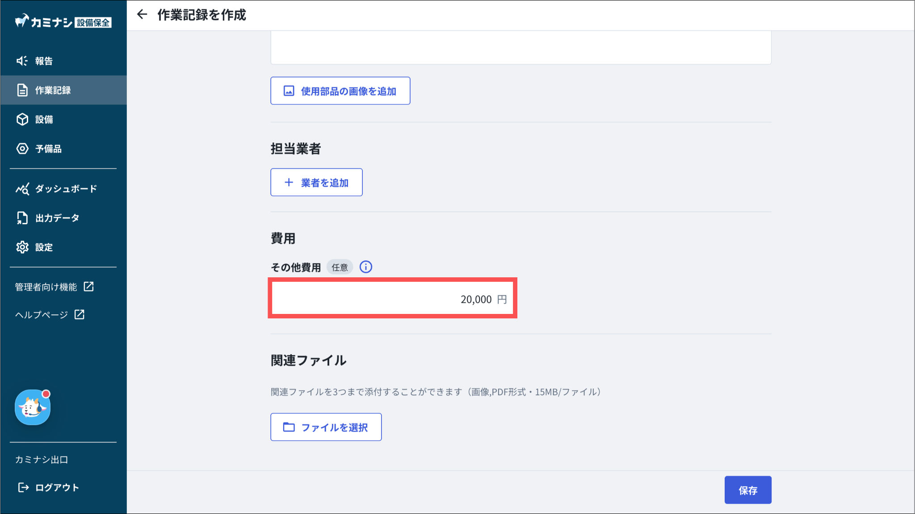
Task: Click the 使用部品の画像を追加 button
Action: (x=340, y=91)
